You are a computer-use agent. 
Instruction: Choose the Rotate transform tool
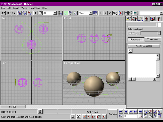(71, 13)
